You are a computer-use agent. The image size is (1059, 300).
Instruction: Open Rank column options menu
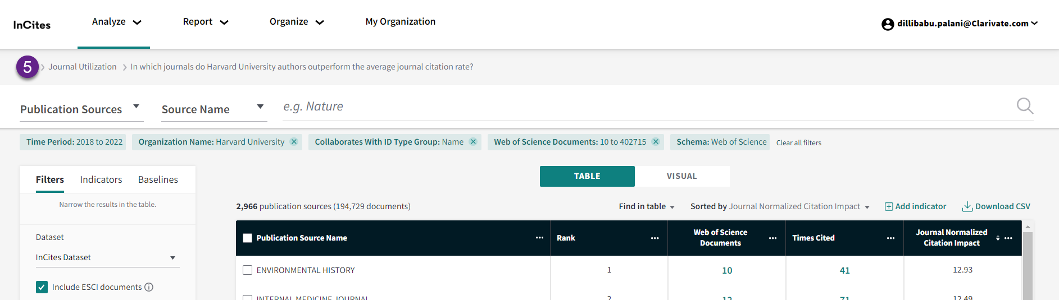point(655,238)
